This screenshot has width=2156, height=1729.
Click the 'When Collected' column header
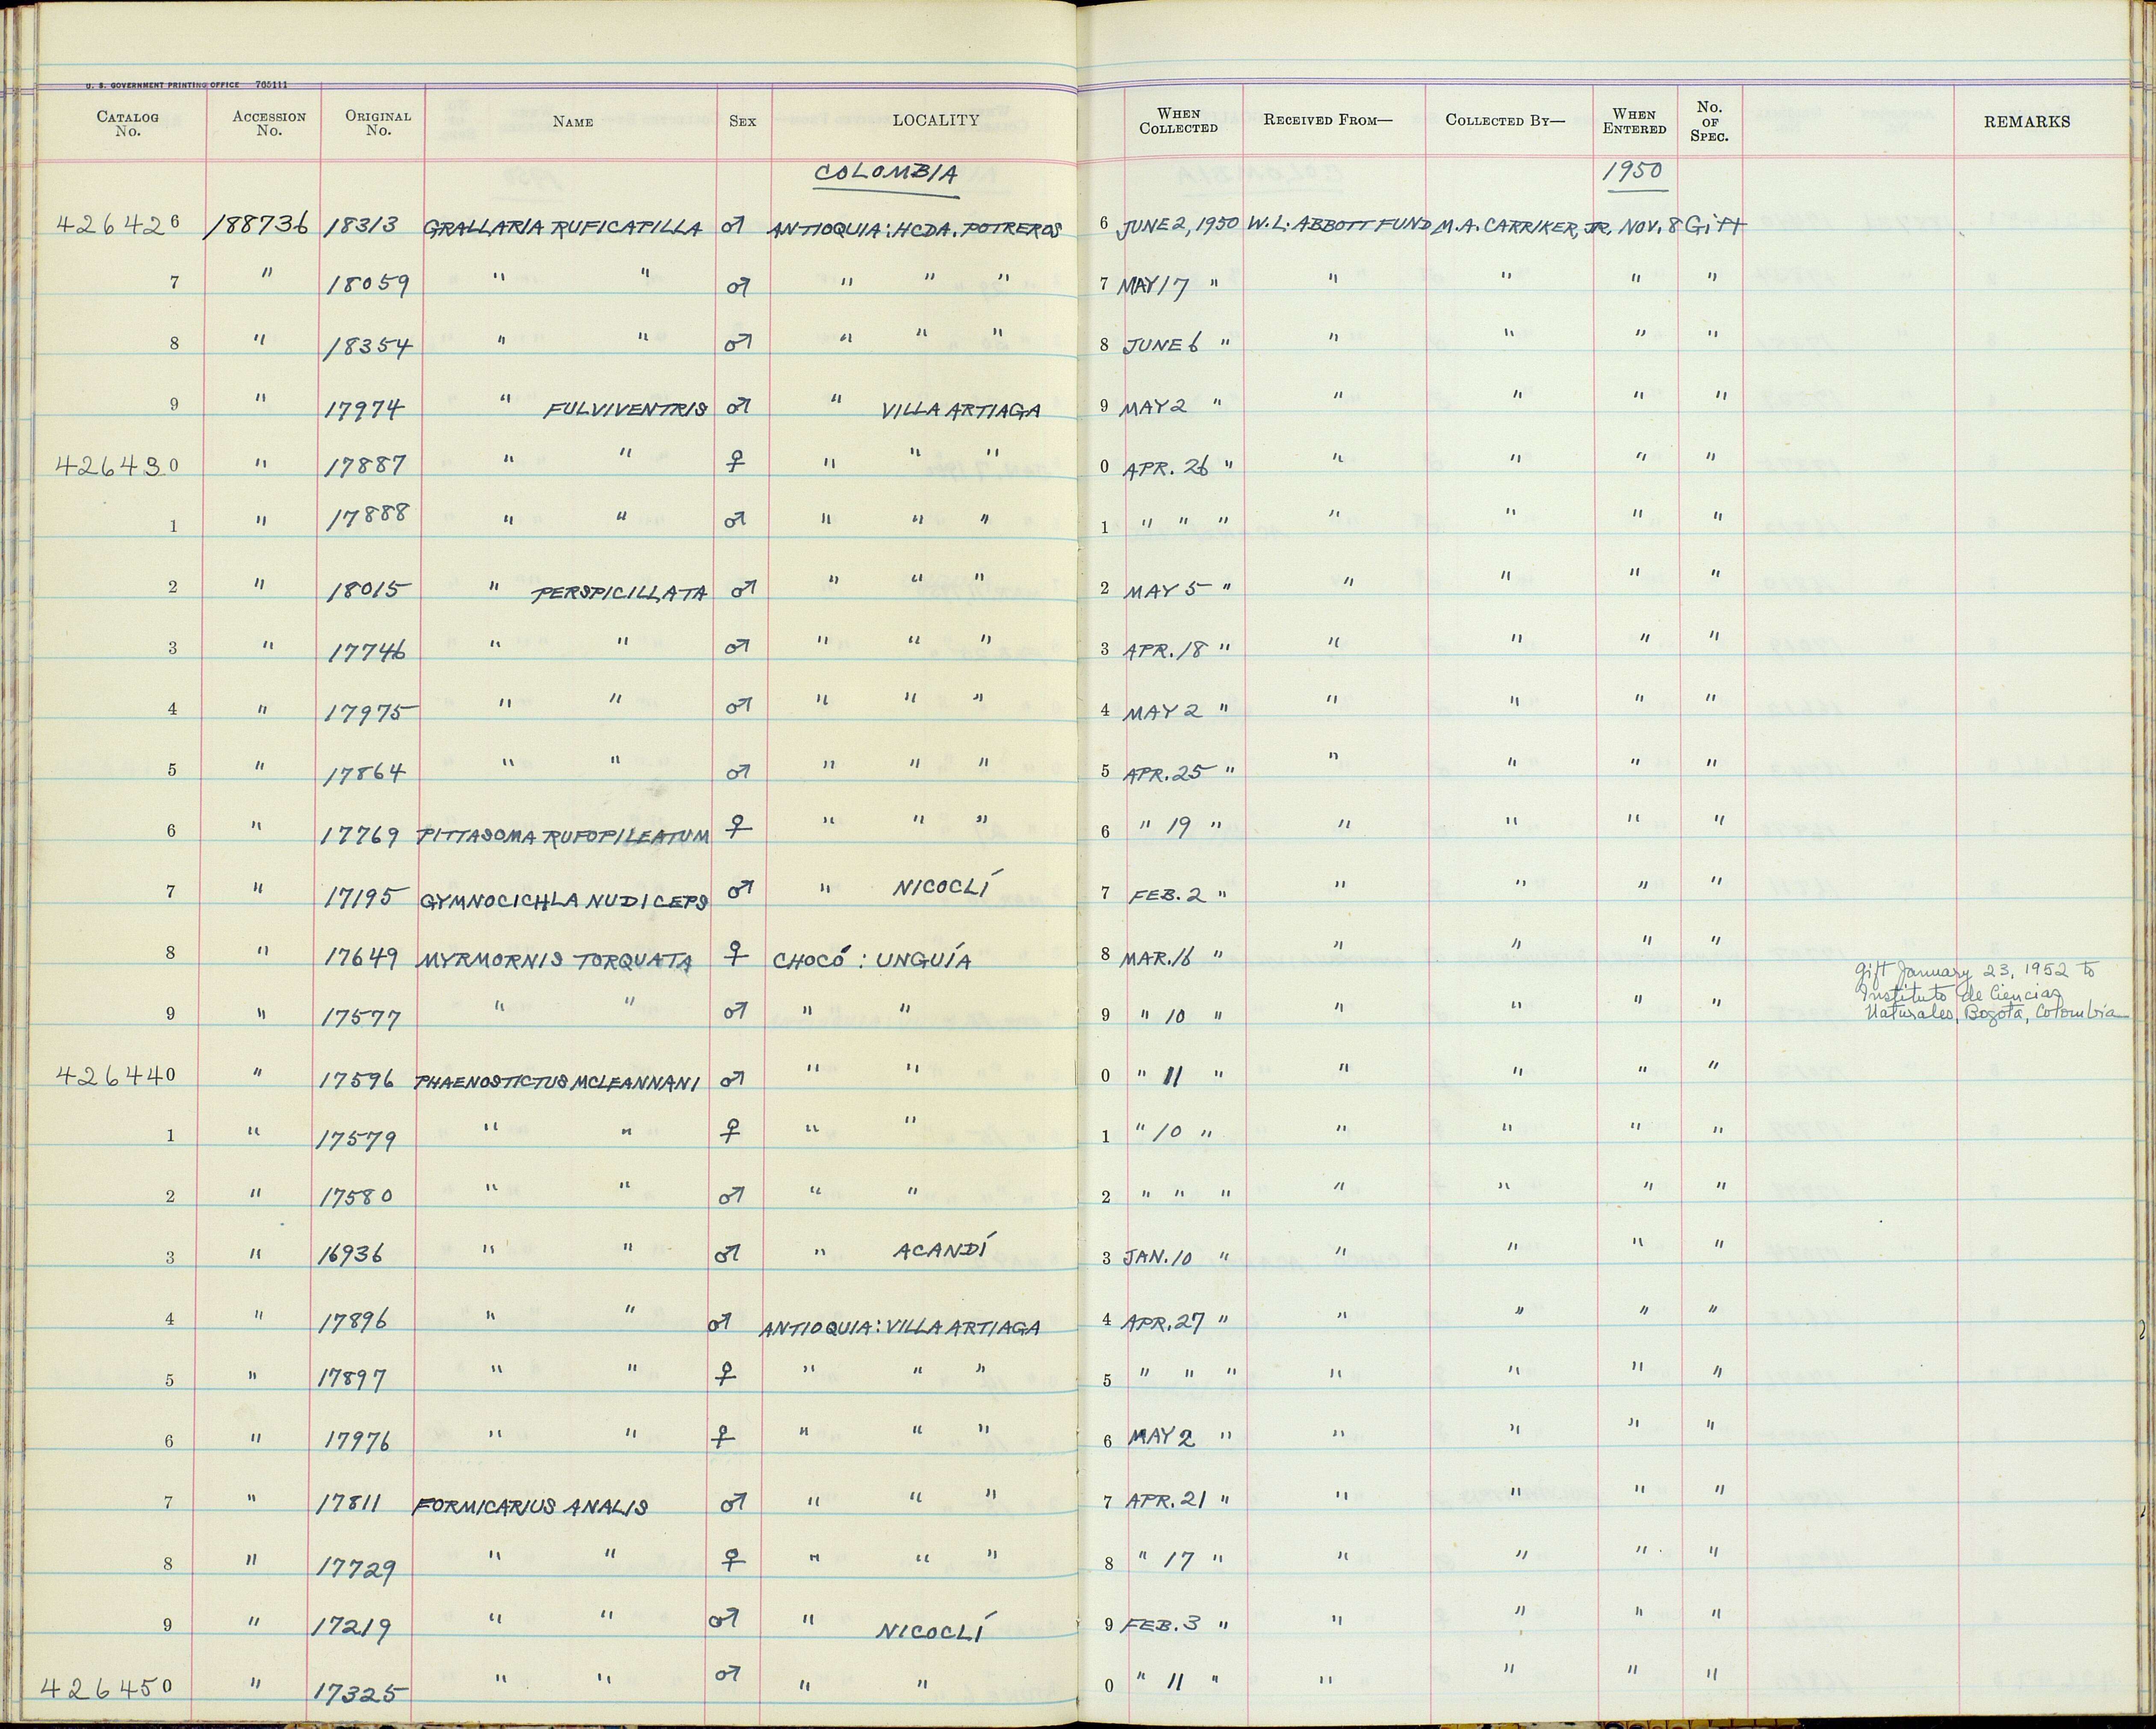point(1179,121)
